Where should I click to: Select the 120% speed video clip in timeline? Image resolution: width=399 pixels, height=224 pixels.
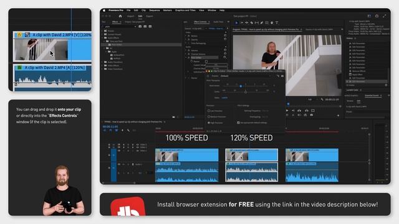pos(251,155)
